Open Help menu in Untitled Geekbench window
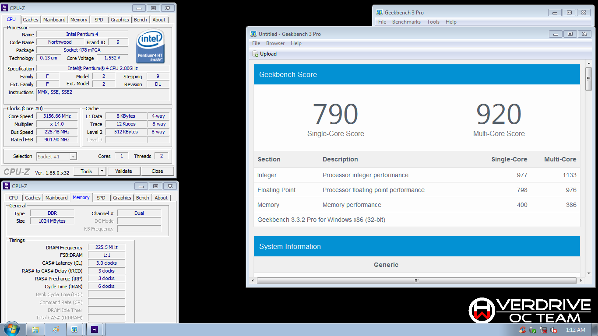This screenshot has height=336, width=598. point(296,43)
